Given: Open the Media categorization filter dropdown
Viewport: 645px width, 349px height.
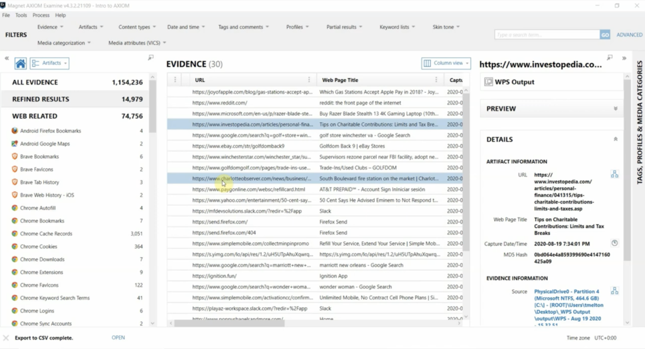Looking at the screenshot, I should click(64, 43).
